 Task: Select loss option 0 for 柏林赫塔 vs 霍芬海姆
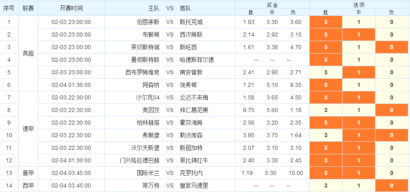tap(392, 123)
